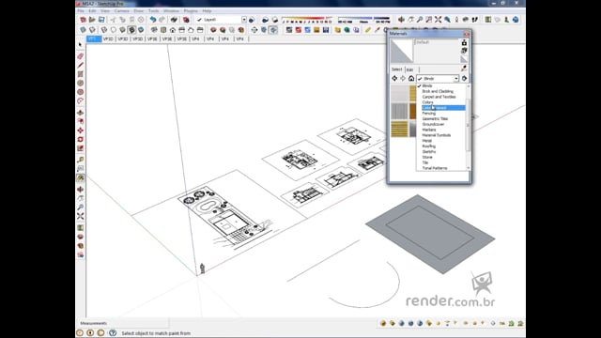Image resolution: width=601 pixels, height=338 pixels.
Task: Choose Groundcover from materials list
Action: click(433, 125)
